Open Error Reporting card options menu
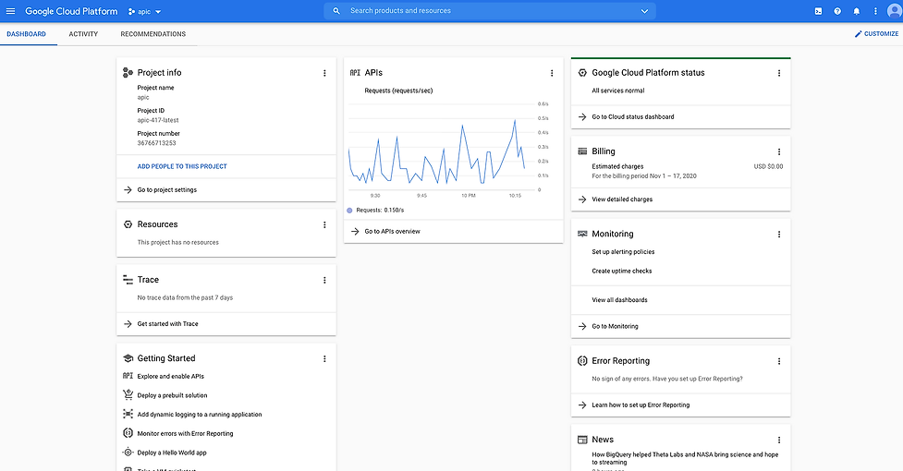 tap(779, 361)
